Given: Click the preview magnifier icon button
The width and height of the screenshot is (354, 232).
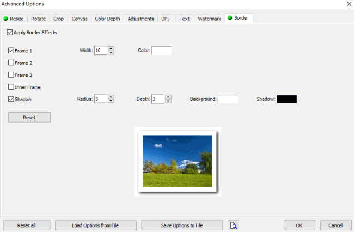Looking at the screenshot, I should 234,225.
